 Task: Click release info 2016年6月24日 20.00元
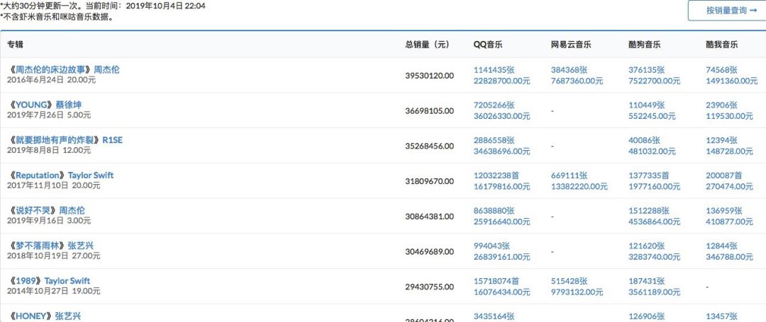point(51,80)
